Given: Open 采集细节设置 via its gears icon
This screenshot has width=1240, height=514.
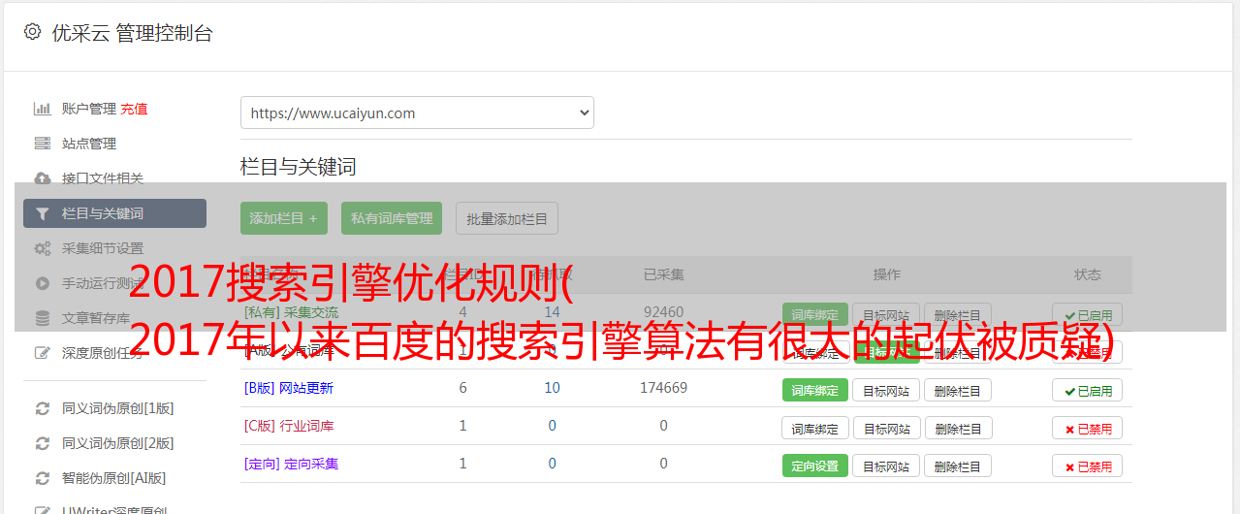Looking at the screenshot, I should pyautogui.click(x=43, y=248).
